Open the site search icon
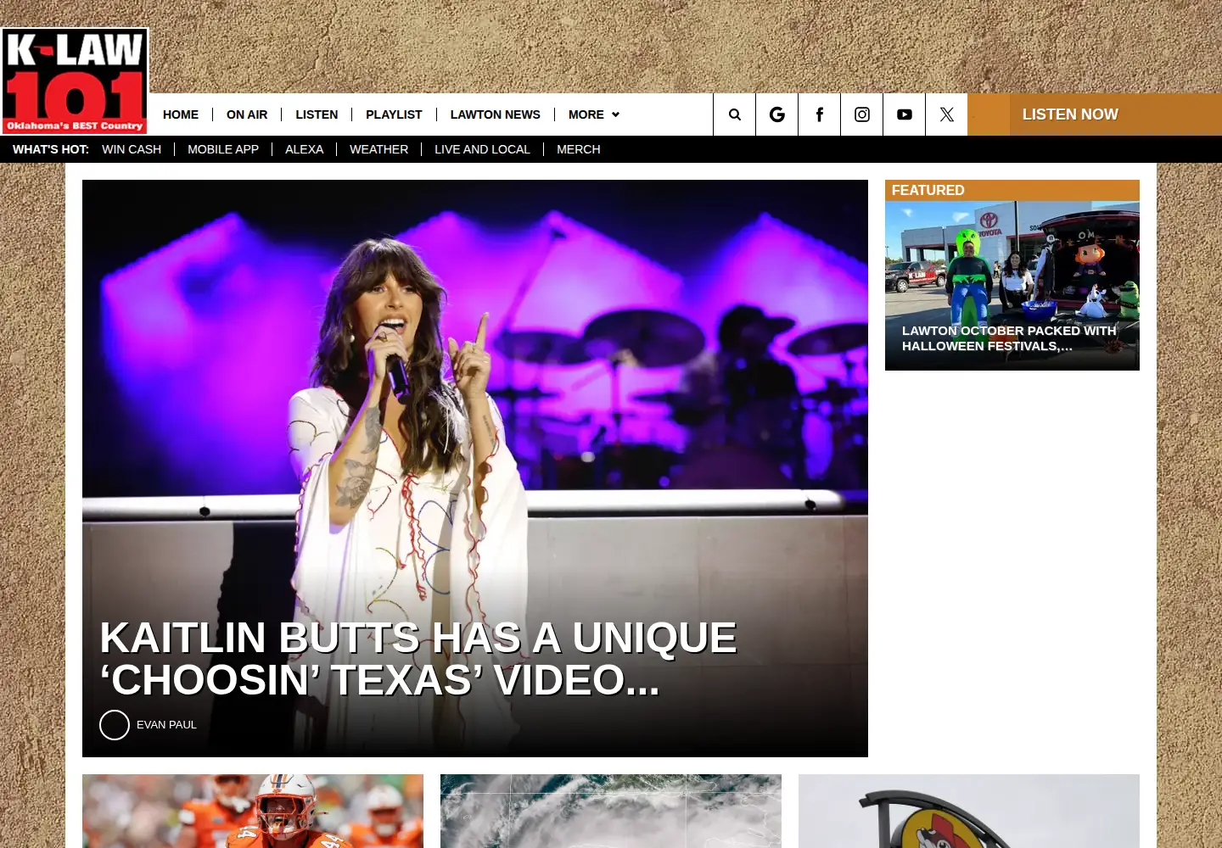Viewport: 1222px width, 848px height. point(735,114)
